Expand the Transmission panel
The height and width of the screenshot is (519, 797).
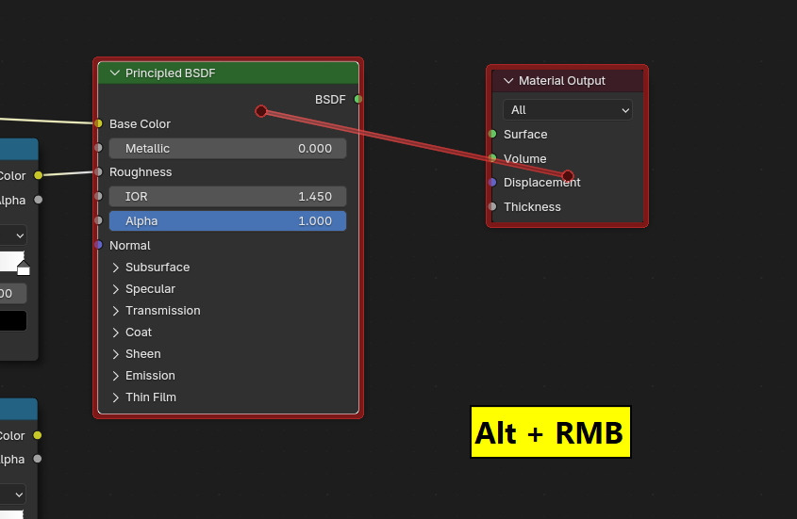[116, 311]
